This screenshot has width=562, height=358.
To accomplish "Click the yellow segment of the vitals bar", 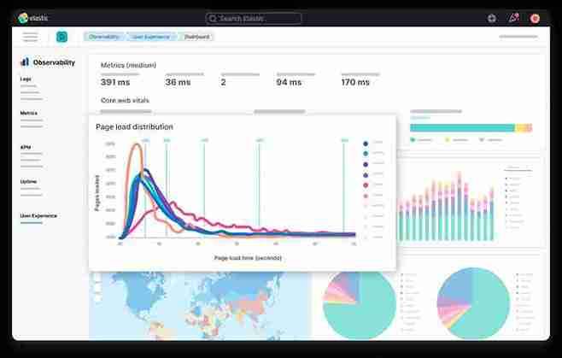I will tap(521, 127).
